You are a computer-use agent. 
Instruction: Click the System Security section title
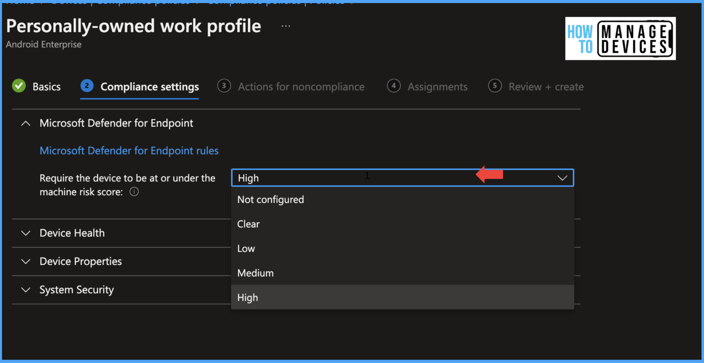[77, 290]
